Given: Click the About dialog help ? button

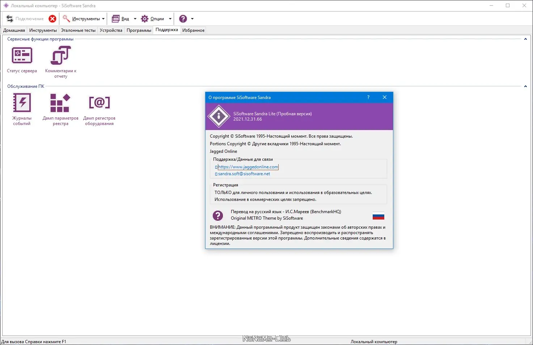Looking at the screenshot, I should (368, 97).
